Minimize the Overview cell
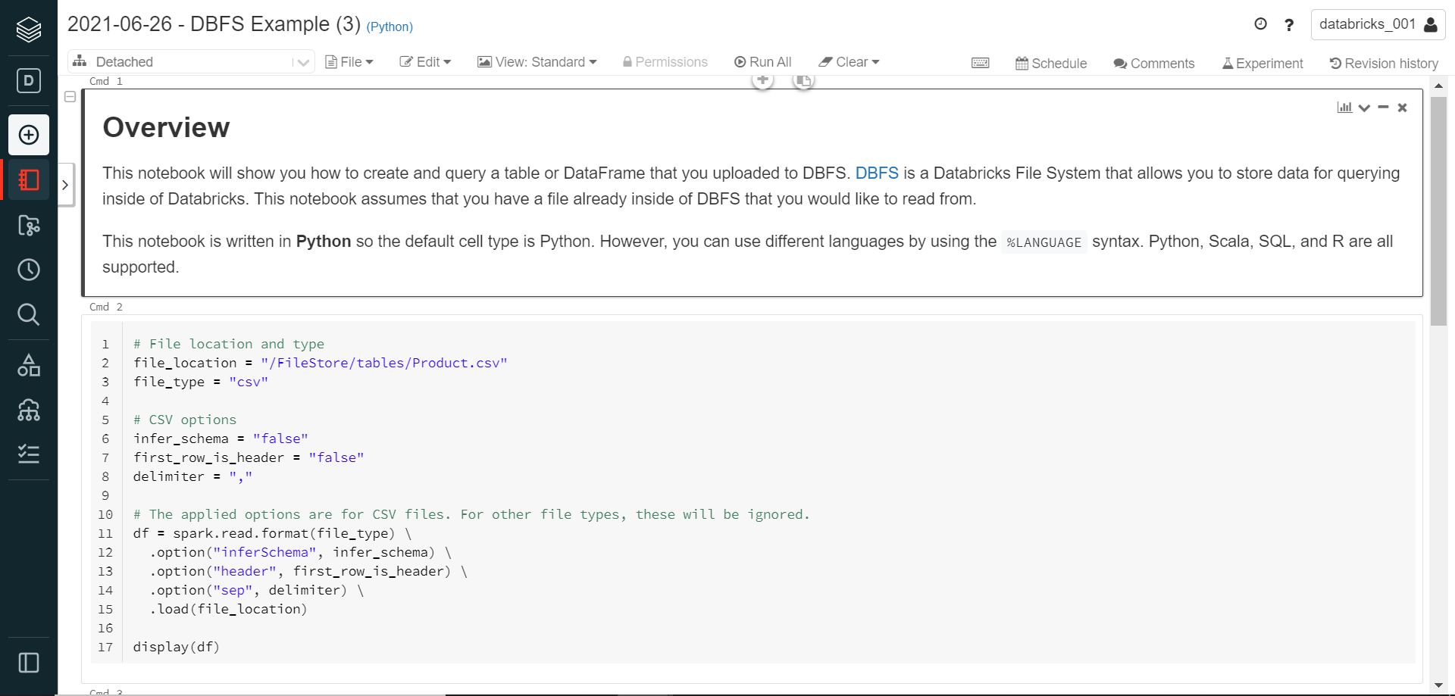 (x=1383, y=108)
